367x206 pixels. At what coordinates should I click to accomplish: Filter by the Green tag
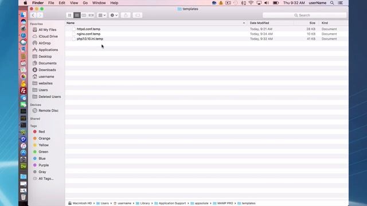click(x=44, y=152)
